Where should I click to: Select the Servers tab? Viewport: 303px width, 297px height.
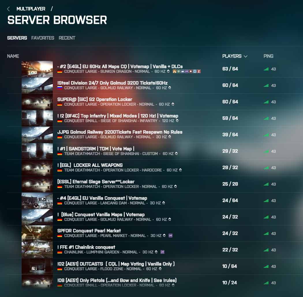[x=17, y=38]
